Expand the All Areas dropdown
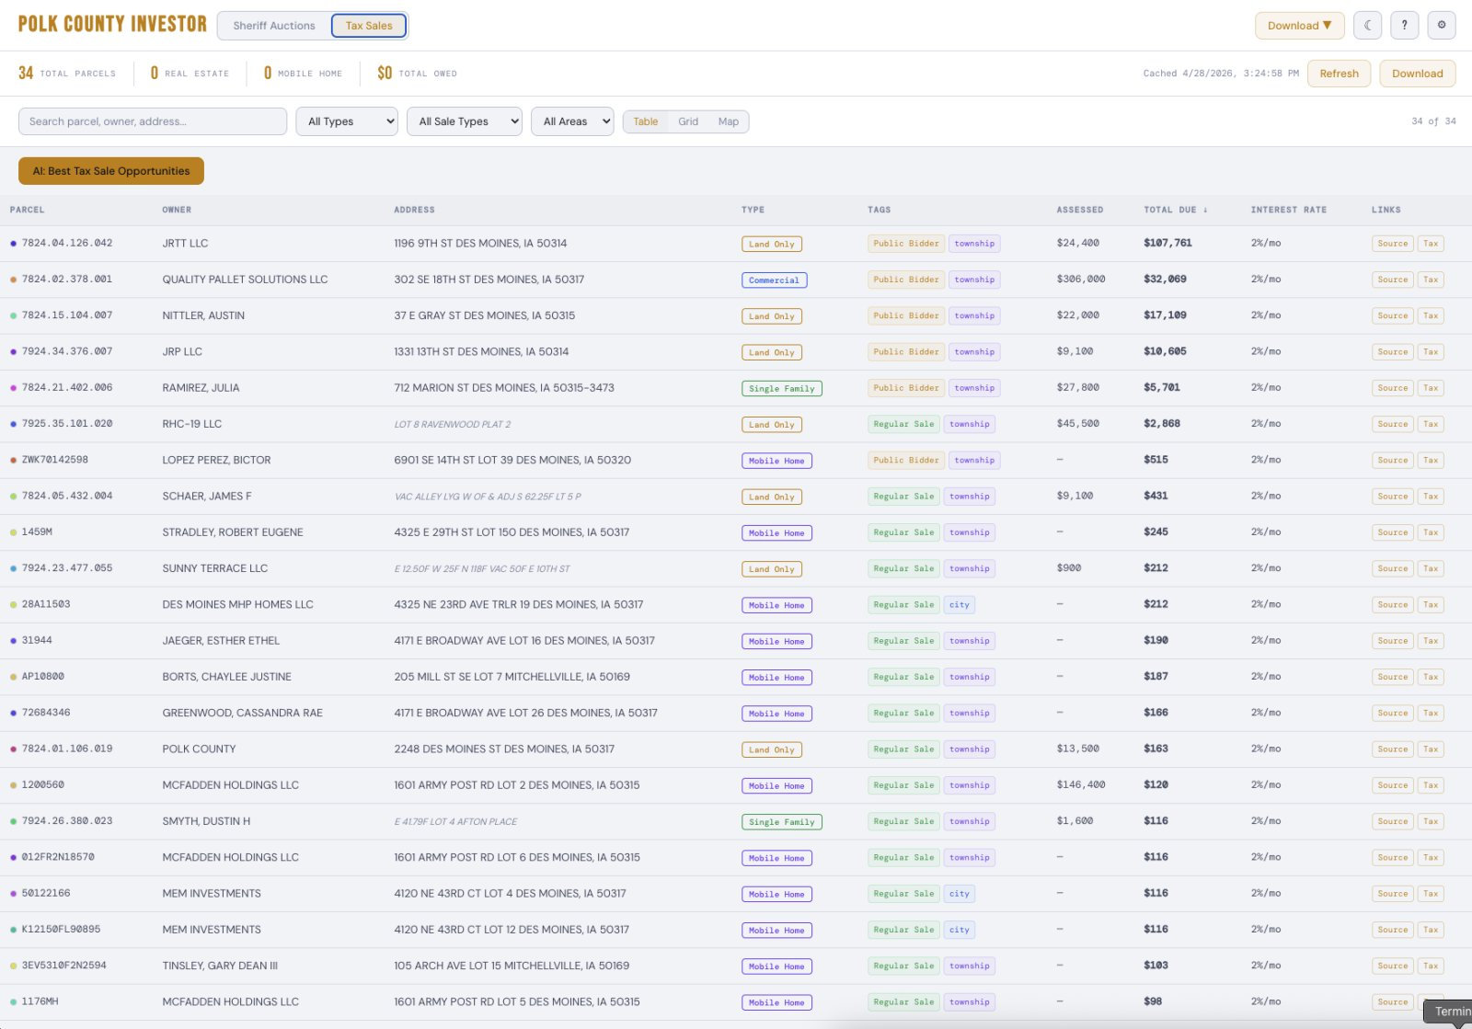The height and width of the screenshot is (1029, 1472). click(x=572, y=121)
